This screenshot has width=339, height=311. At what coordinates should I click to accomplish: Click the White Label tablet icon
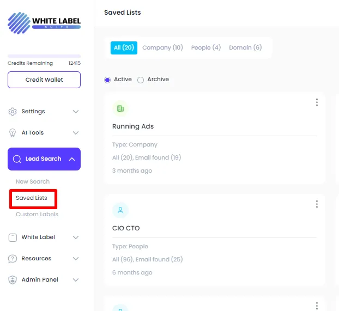coord(13,237)
